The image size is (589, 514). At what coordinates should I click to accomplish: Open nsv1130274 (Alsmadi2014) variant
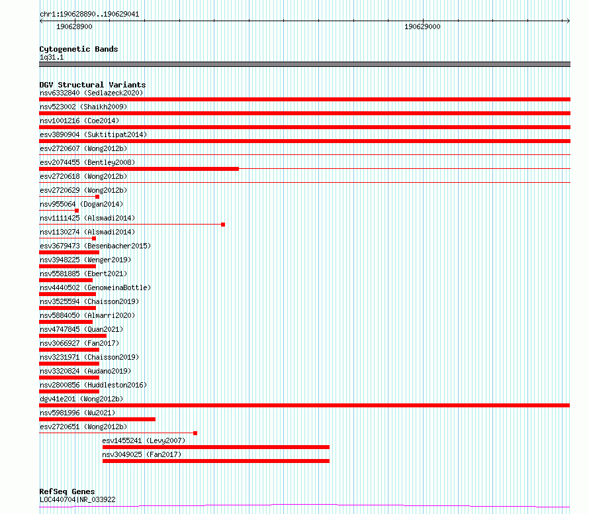(87, 232)
